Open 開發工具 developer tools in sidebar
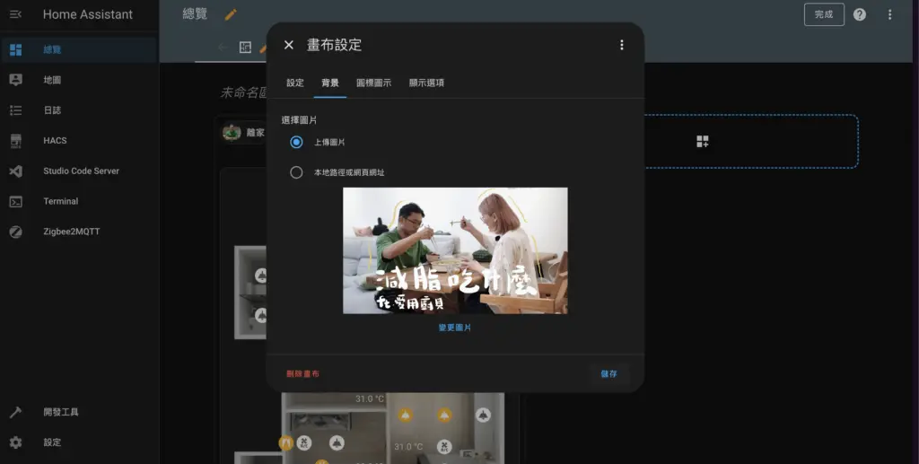919x464 pixels. pos(79,412)
